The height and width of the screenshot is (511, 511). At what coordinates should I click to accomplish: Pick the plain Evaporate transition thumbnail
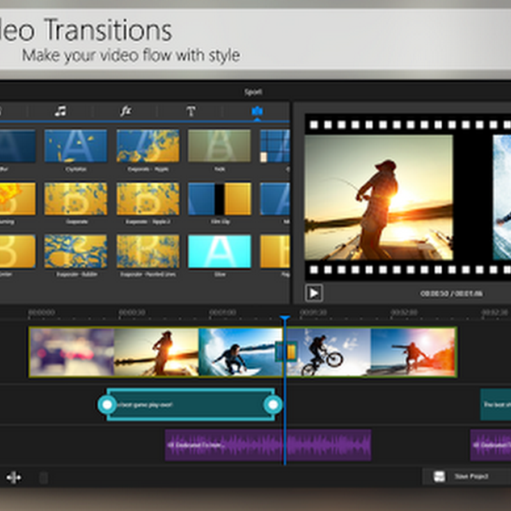[x=76, y=199]
